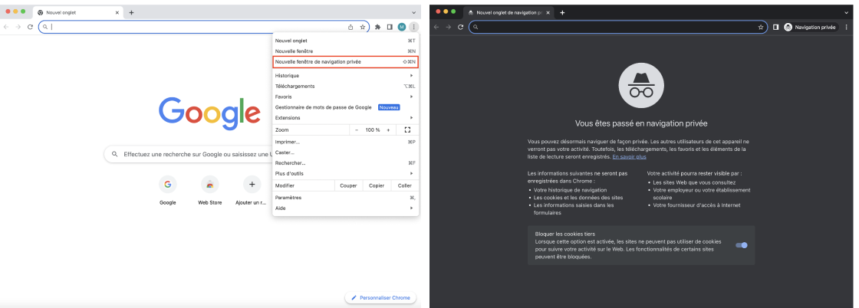Image resolution: width=859 pixels, height=308 pixels.
Task: Go back in the incognito window
Action: point(436,27)
